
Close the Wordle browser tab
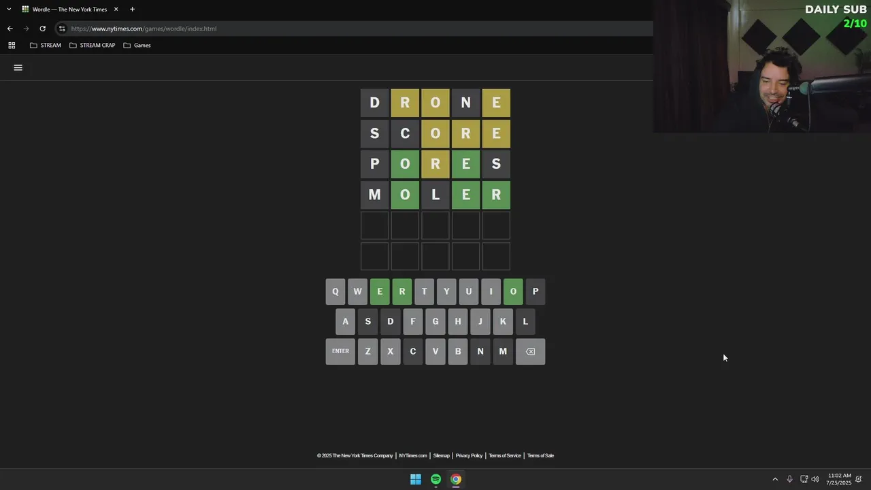point(116,9)
